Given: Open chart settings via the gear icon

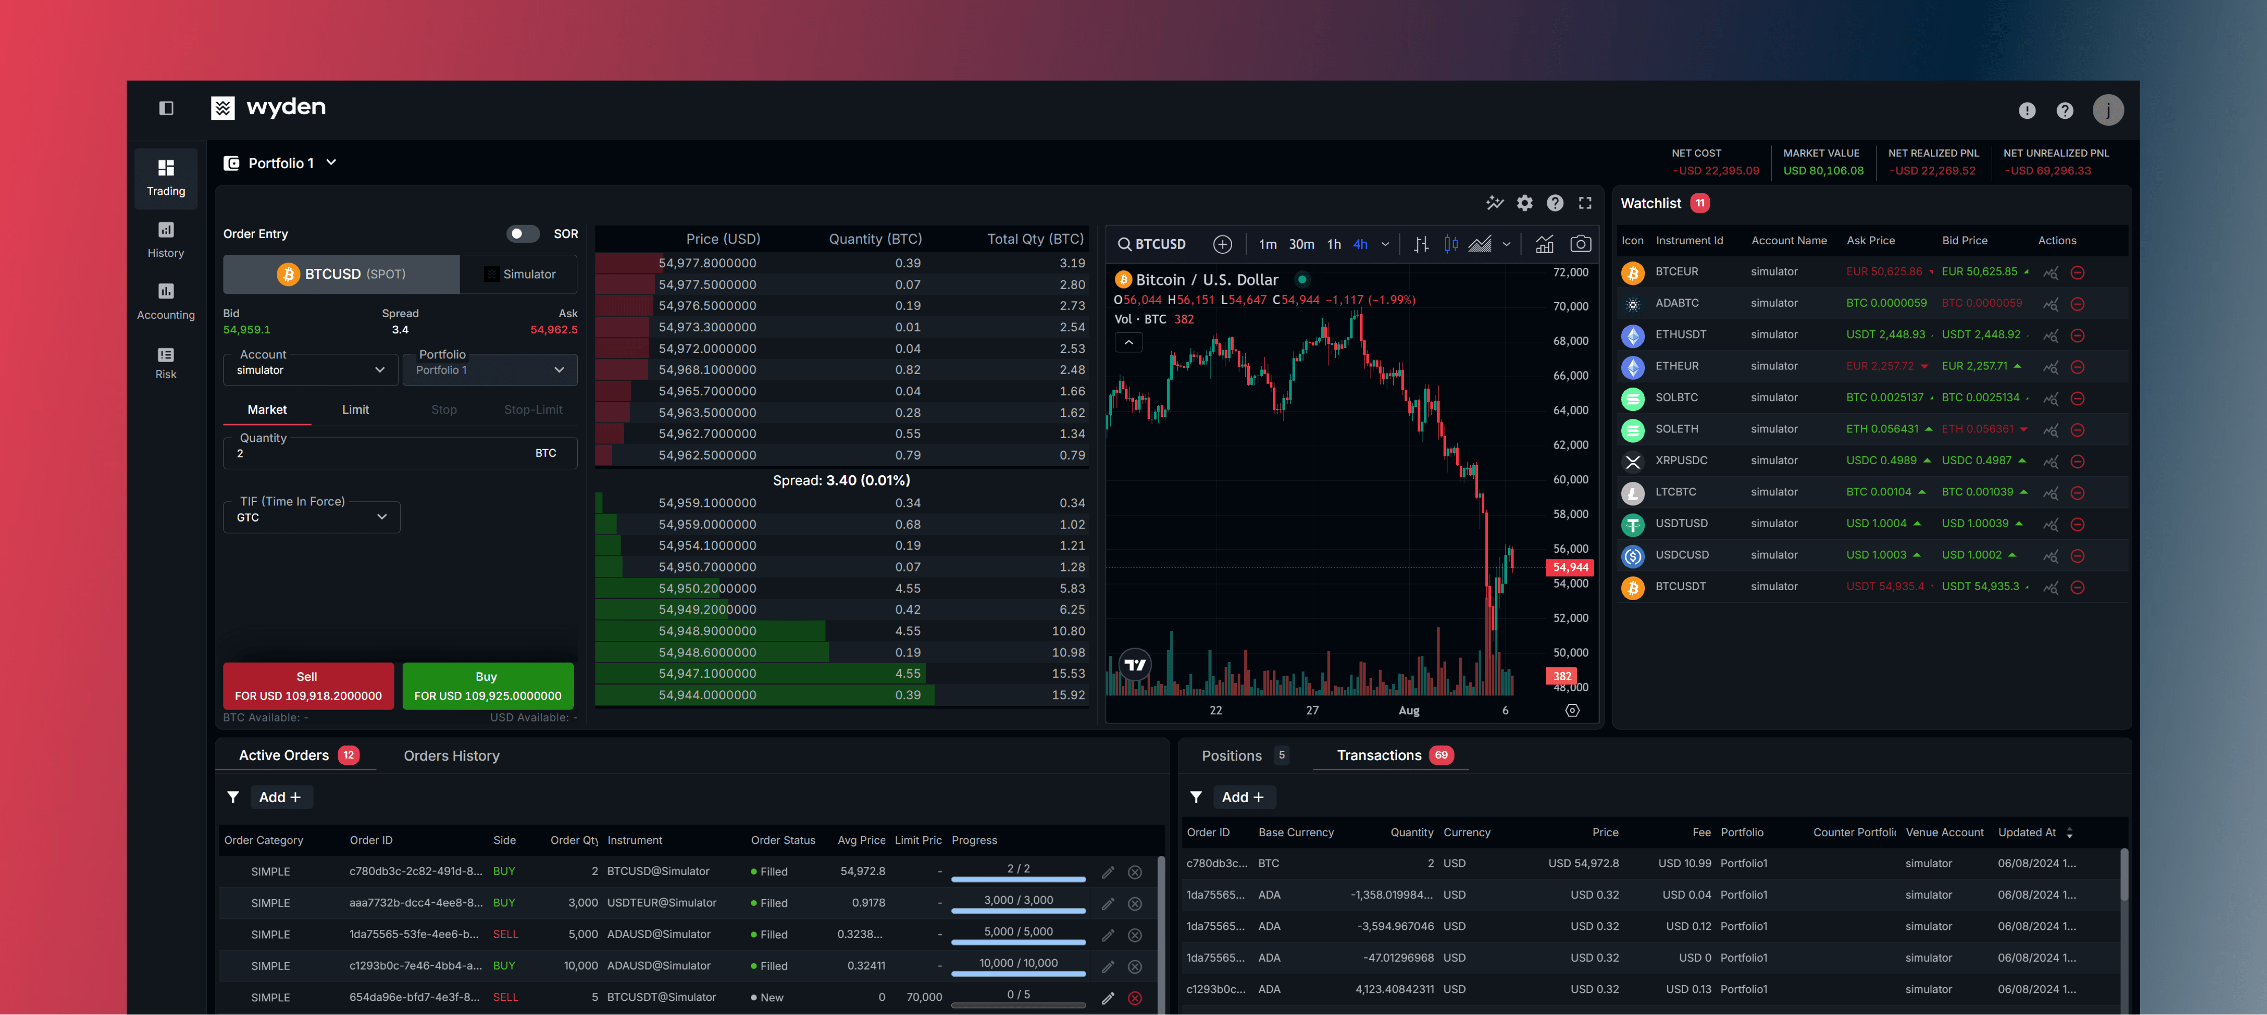Looking at the screenshot, I should (x=1524, y=202).
